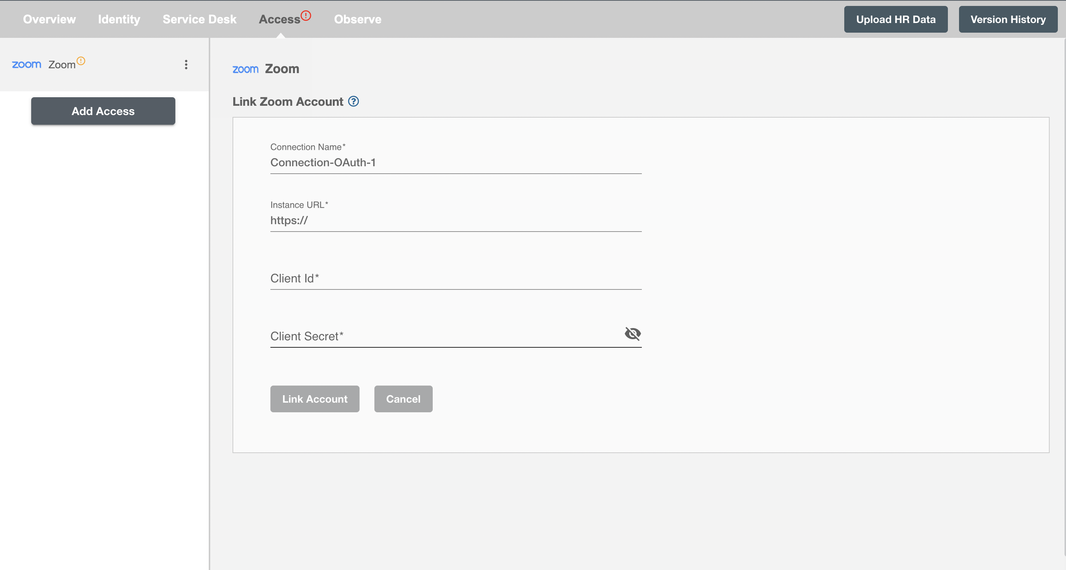Screen dimensions: 1066x570
Task: Cancel linking the Zoom account
Action: (403, 399)
